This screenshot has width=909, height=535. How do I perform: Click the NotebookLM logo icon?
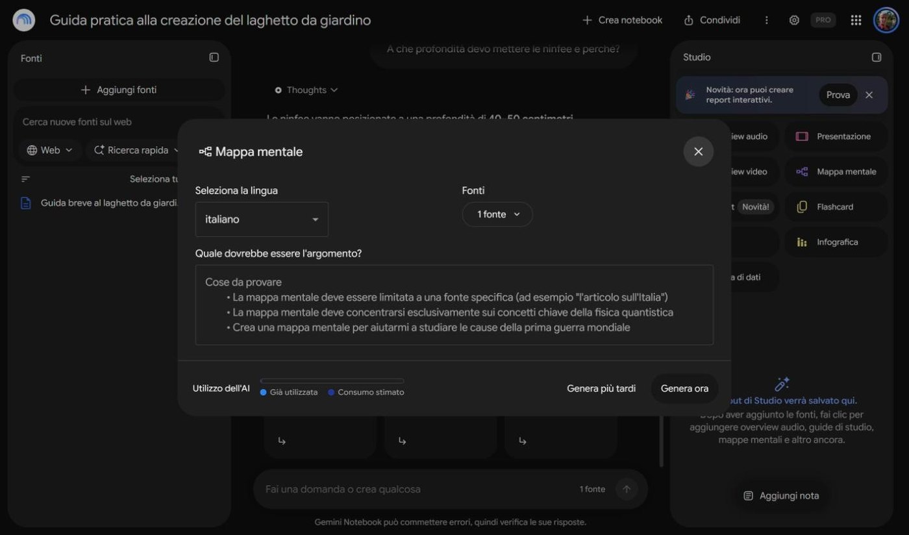24,20
